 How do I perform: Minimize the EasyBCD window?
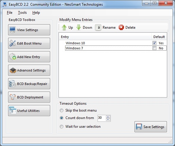(x=146, y=3)
